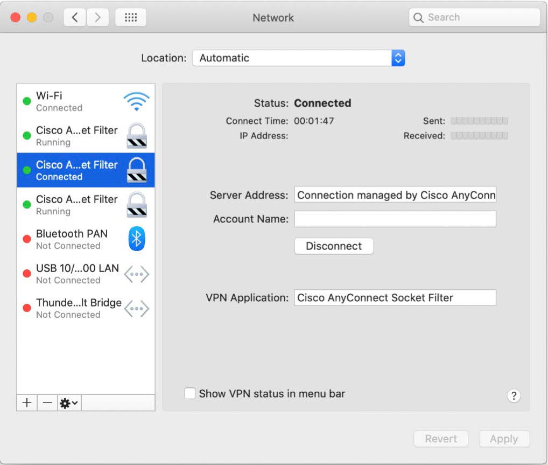Click the Disconnect button
Viewport: 548px width, 465px height.
(334, 246)
